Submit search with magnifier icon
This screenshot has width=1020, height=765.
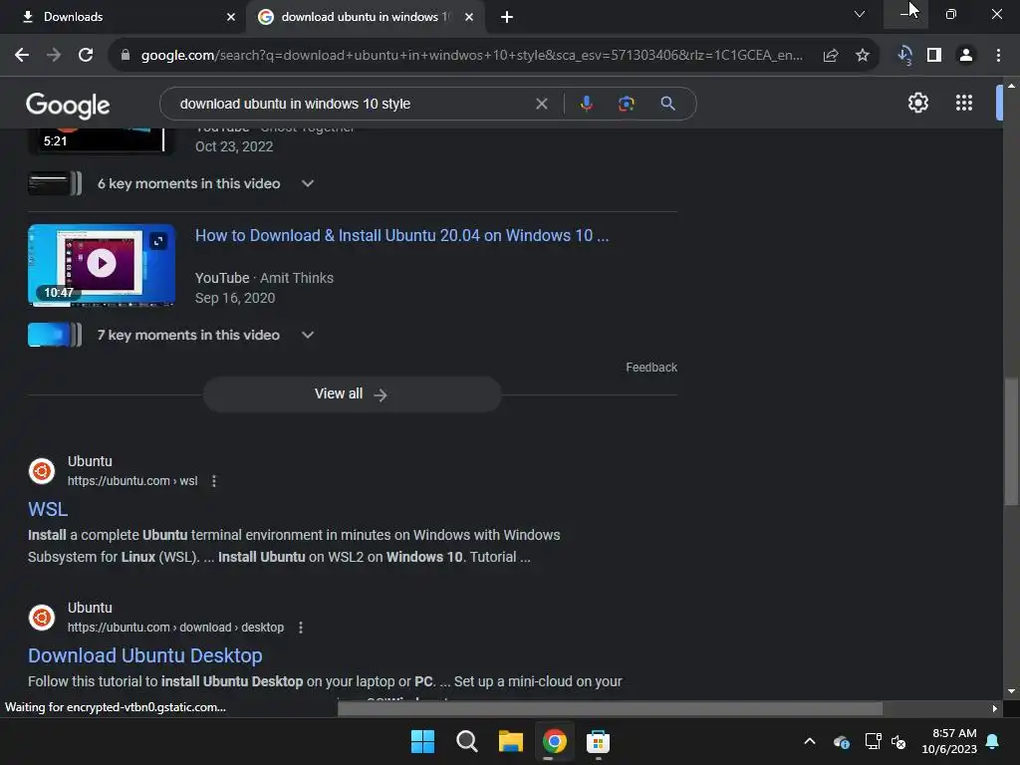(667, 104)
